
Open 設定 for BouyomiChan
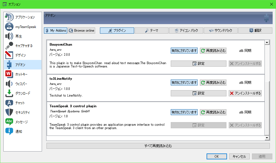198,64
